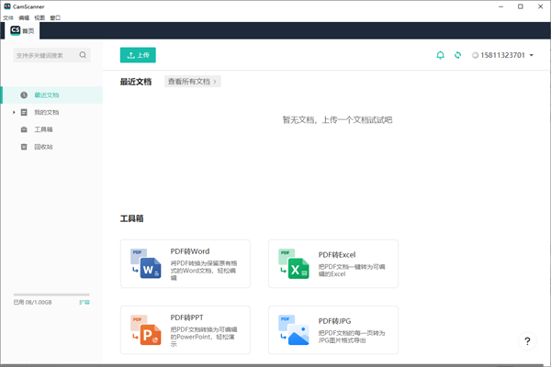Expand the 我的文档 tree arrow
Viewport: 551px width, 367px height.
[x=14, y=112]
